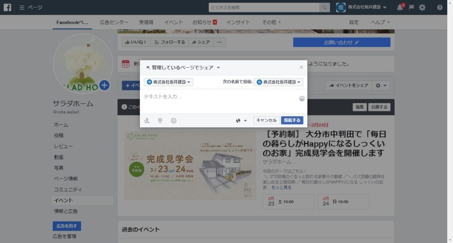Click the search magnifier icon
This screenshot has width=453, height=243.
click(324, 8)
